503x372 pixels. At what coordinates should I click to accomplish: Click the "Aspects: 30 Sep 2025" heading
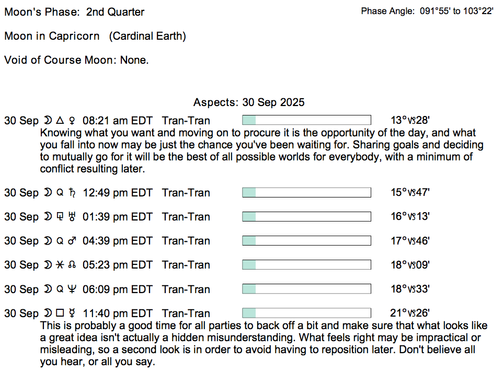(x=249, y=102)
